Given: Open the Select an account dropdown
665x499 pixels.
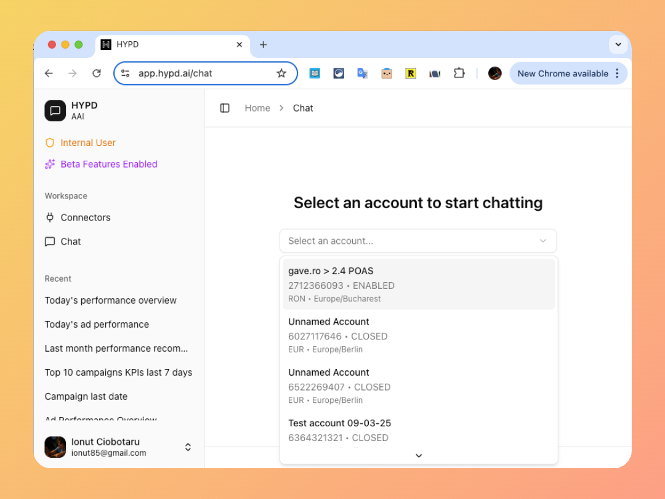Looking at the screenshot, I should pos(418,241).
